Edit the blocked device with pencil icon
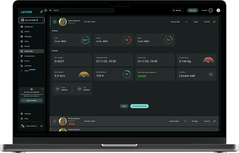 point(214,121)
